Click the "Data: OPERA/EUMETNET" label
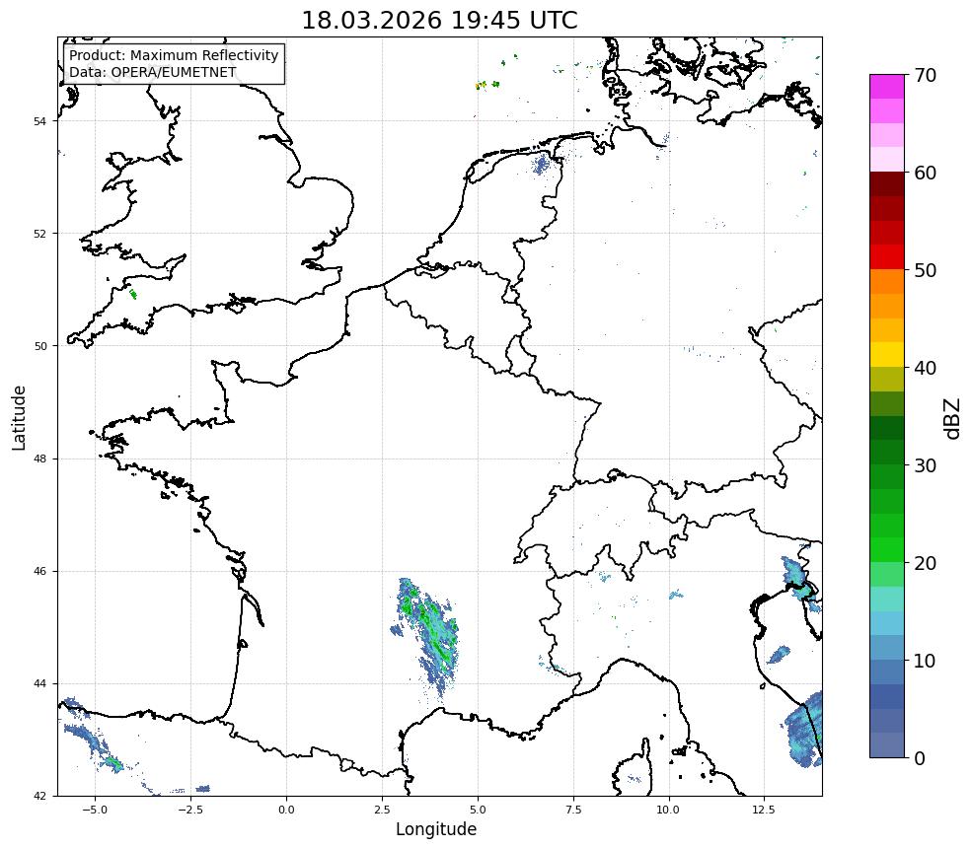 153,72
